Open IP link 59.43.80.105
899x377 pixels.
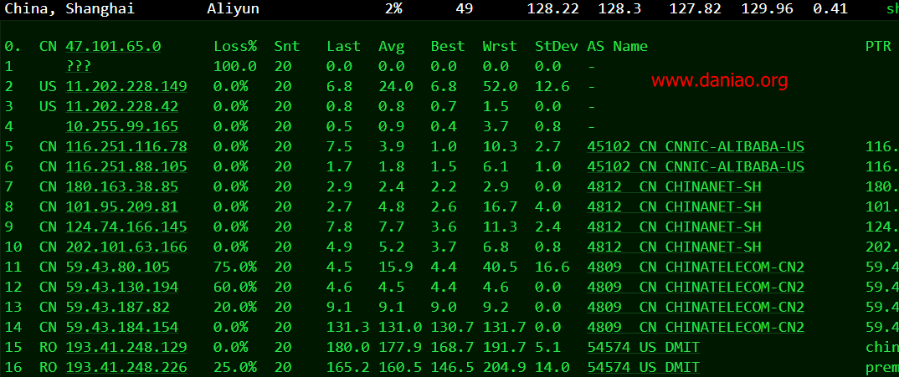pyautogui.click(x=118, y=267)
